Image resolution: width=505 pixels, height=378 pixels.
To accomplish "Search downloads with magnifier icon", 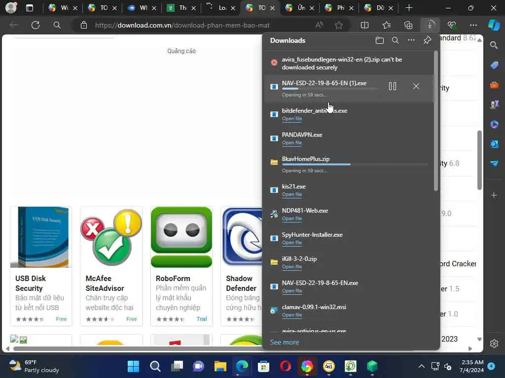I will pos(395,40).
